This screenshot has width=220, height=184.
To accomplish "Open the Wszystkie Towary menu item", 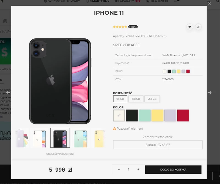I will (62, 1).
